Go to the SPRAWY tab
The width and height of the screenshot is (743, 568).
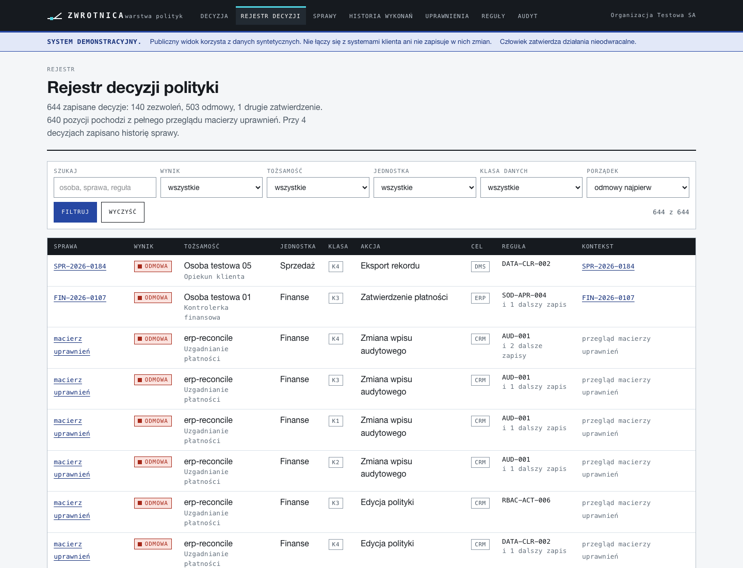tap(325, 16)
